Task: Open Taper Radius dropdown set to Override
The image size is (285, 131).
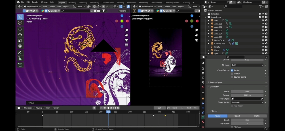Action: click(x=247, y=102)
